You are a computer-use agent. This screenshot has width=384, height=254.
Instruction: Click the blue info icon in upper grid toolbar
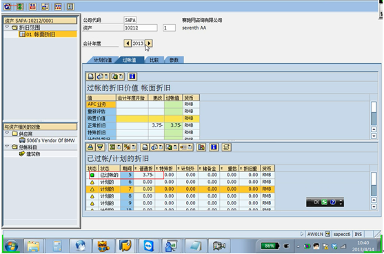[132, 76]
